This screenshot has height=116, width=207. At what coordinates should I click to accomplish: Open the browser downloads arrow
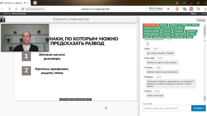(x=205, y=9)
